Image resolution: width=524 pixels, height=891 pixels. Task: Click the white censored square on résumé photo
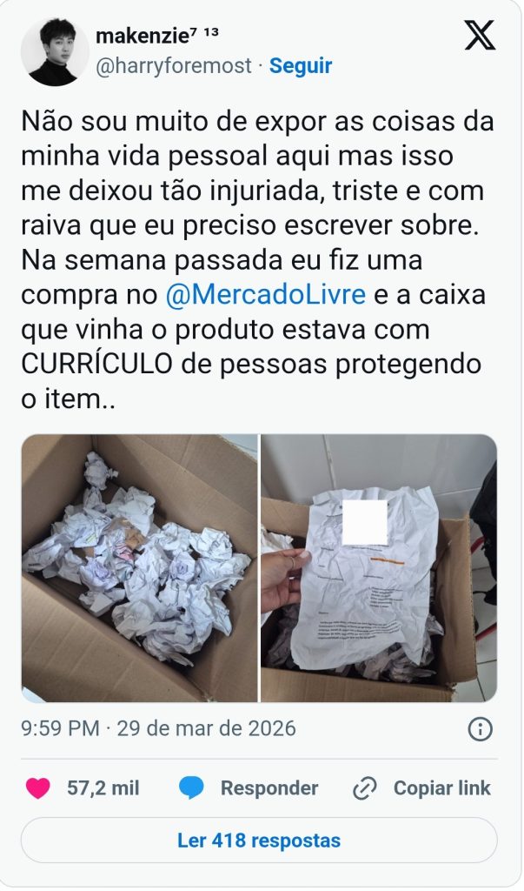tap(365, 522)
